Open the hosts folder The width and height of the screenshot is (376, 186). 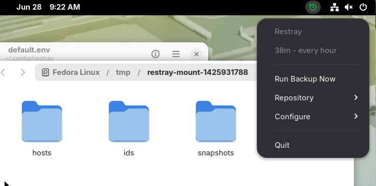42,121
